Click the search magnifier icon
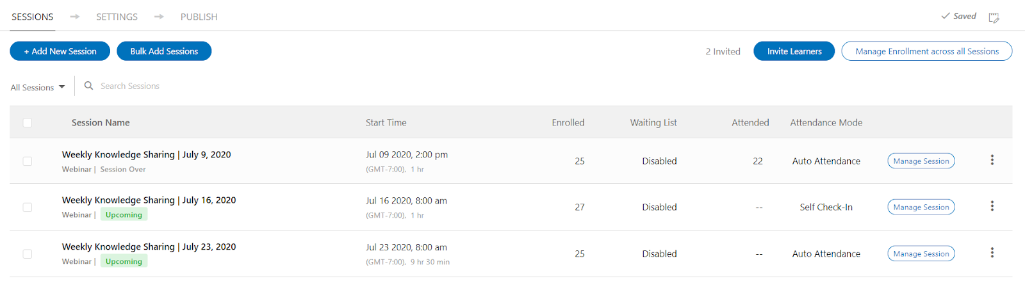 pos(89,86)
